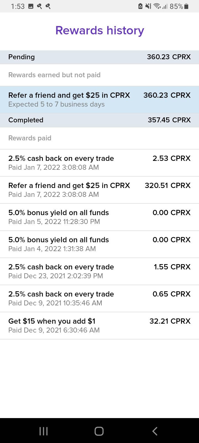
Task: Open bonus yield entry paid Jan 4, 2022
Action: (x=99, y=244)
